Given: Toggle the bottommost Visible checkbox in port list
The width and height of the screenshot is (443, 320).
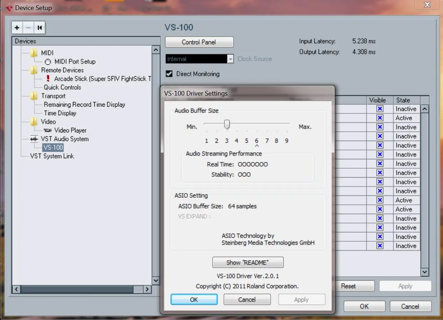Looking at the screenshot, I should [x=380, y=246].
